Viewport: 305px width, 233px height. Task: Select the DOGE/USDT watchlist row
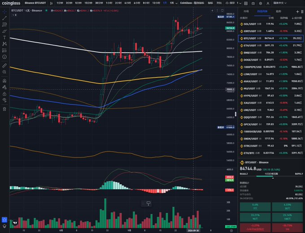pyautogui.click(x=271, y=60)
